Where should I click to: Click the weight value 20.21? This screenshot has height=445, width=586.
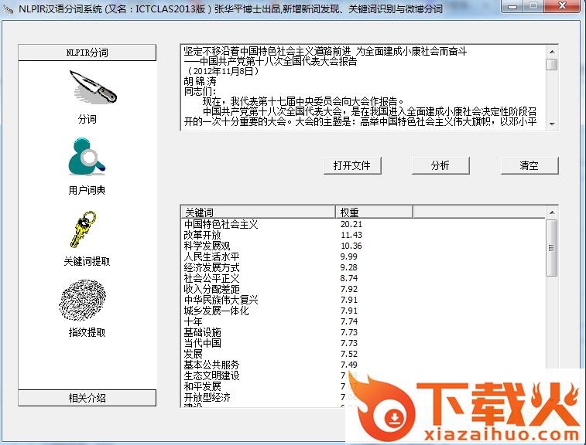pos(351,224)
